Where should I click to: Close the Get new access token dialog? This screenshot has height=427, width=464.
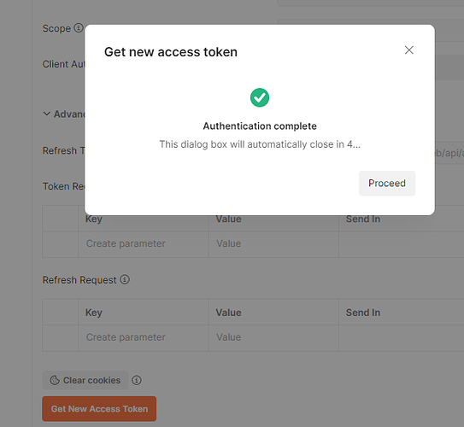tap(409, 50)
